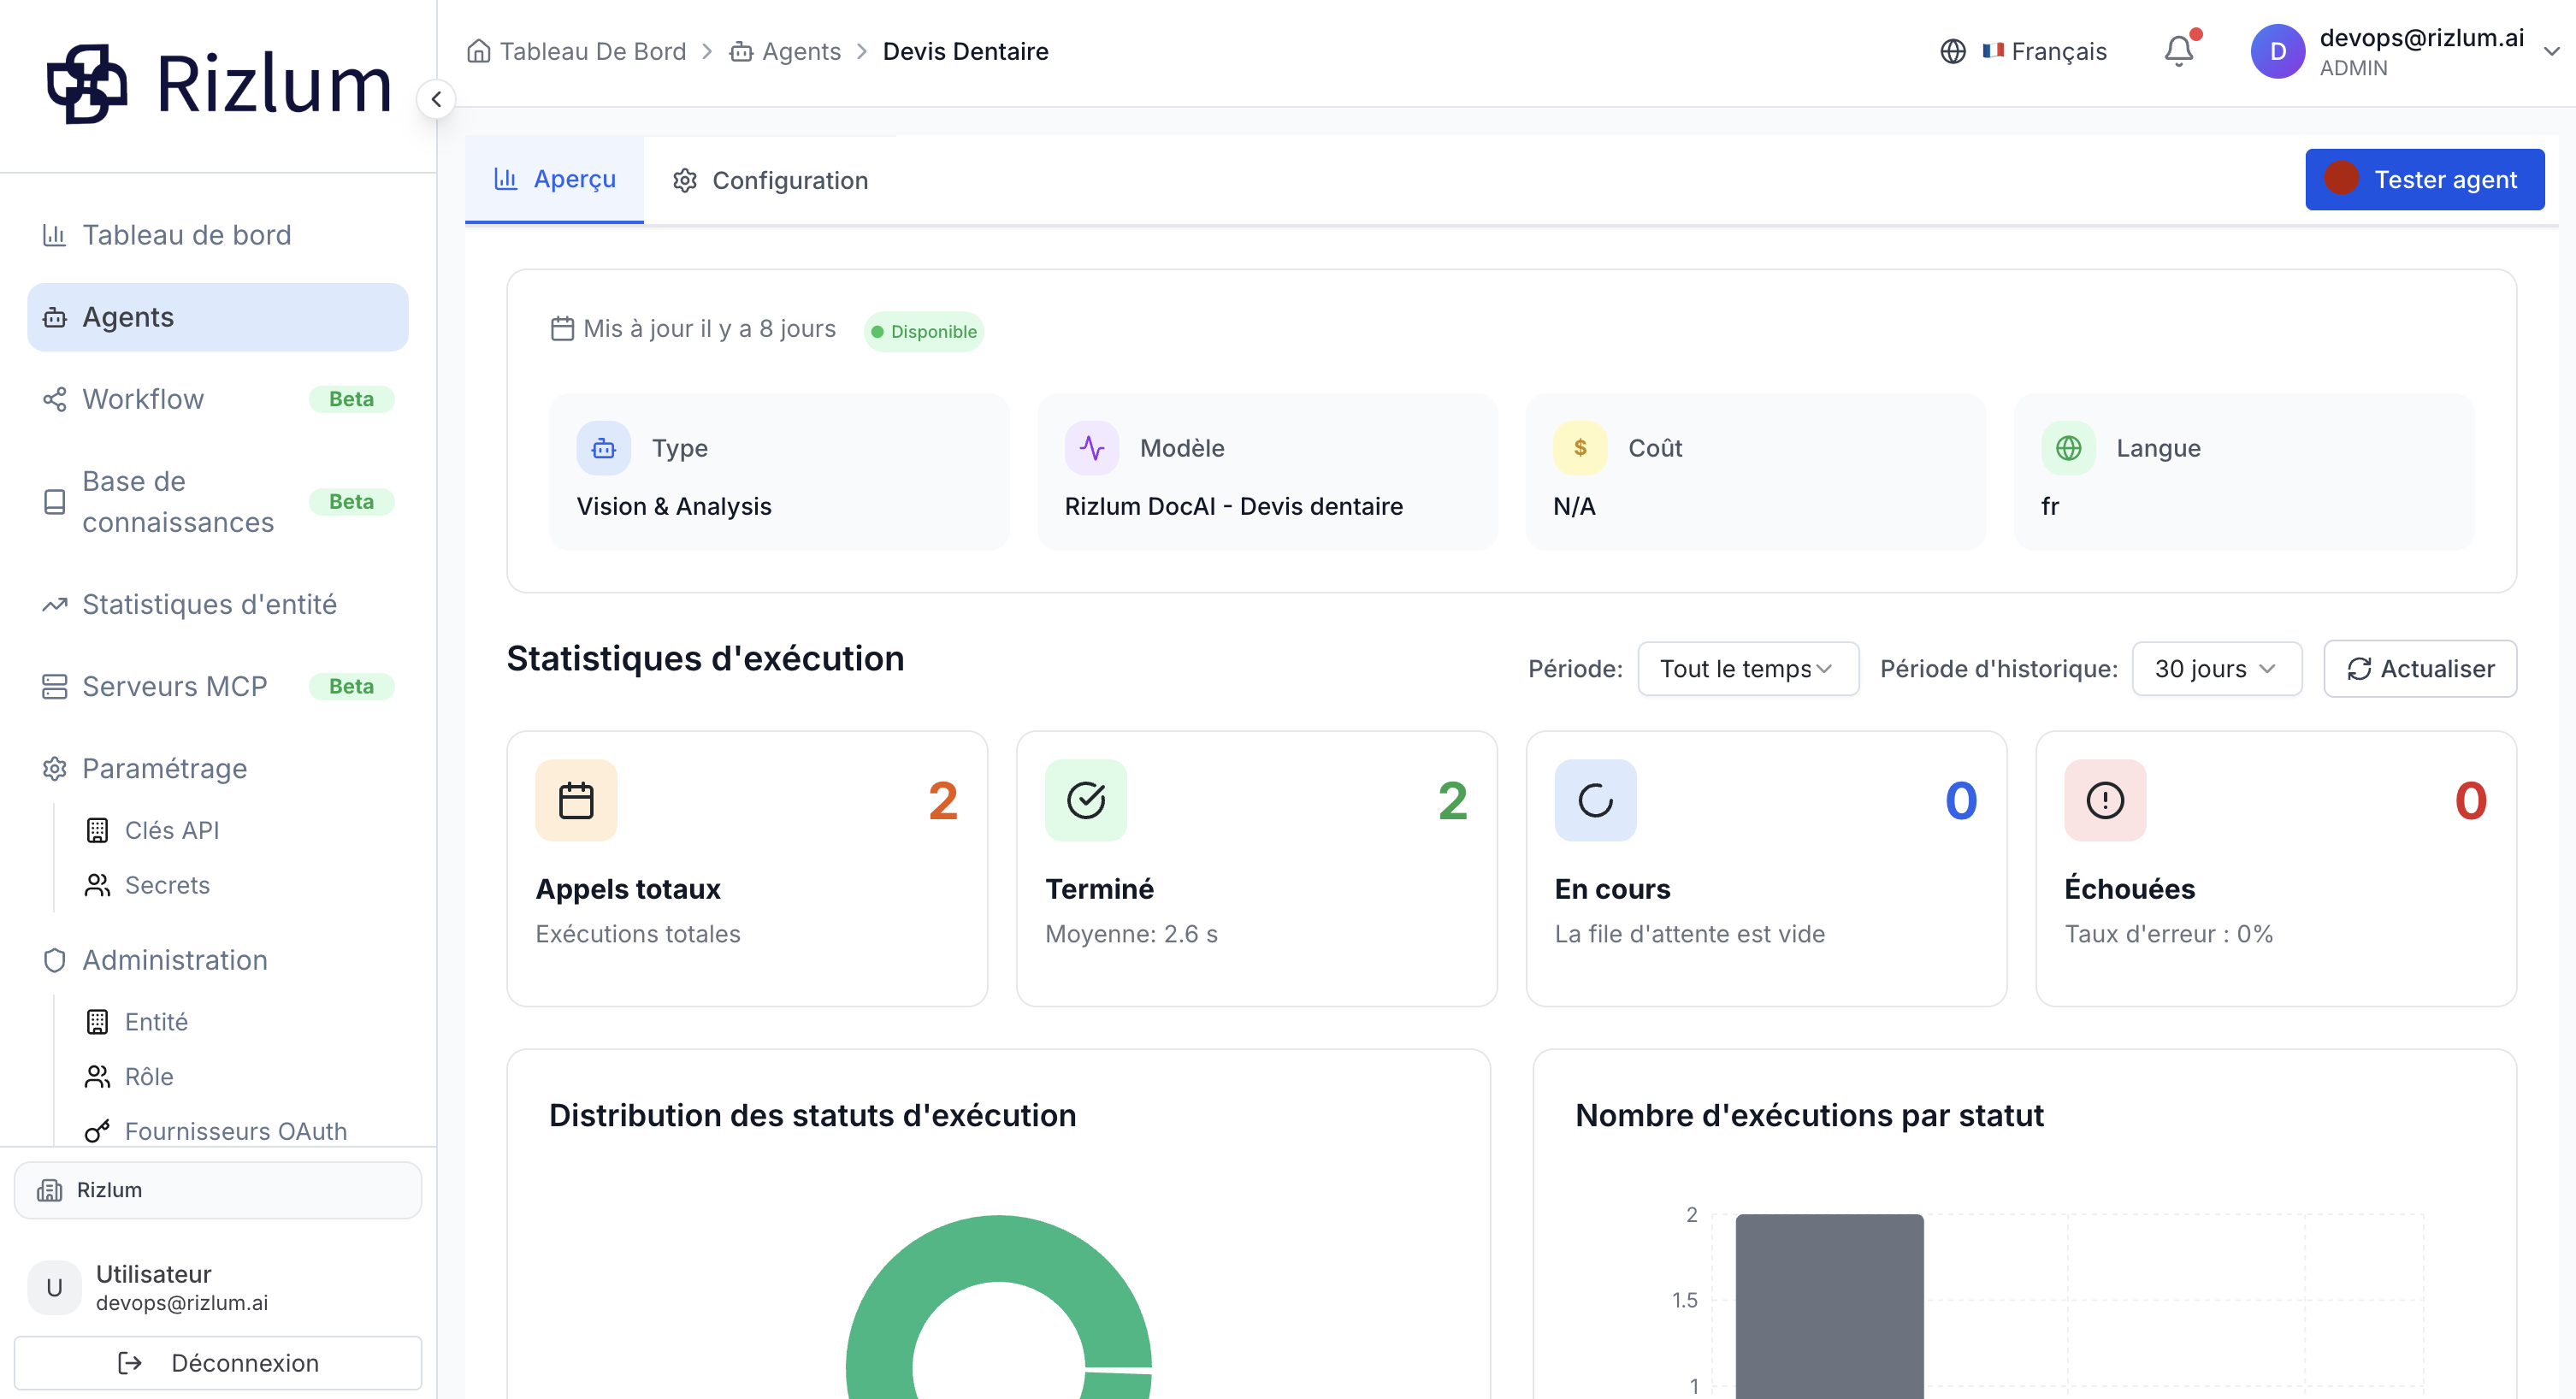The width and height of the screenshot is (2576, 1399).
Task: Click the gray bar in executions chart
Action: pos(1829,1306)
